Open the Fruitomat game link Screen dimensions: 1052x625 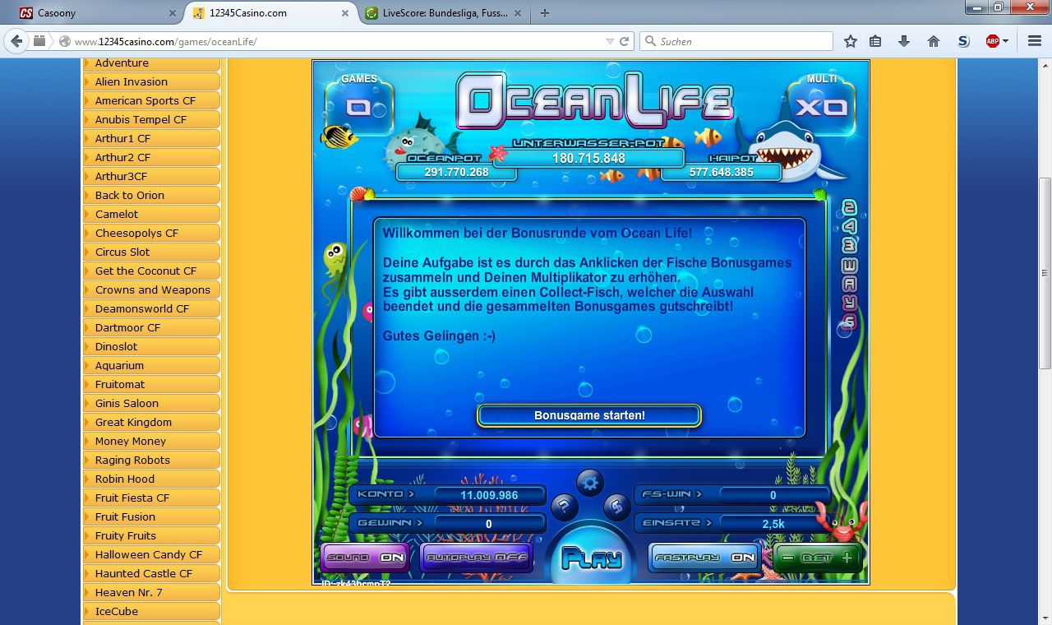coord(152,384)
